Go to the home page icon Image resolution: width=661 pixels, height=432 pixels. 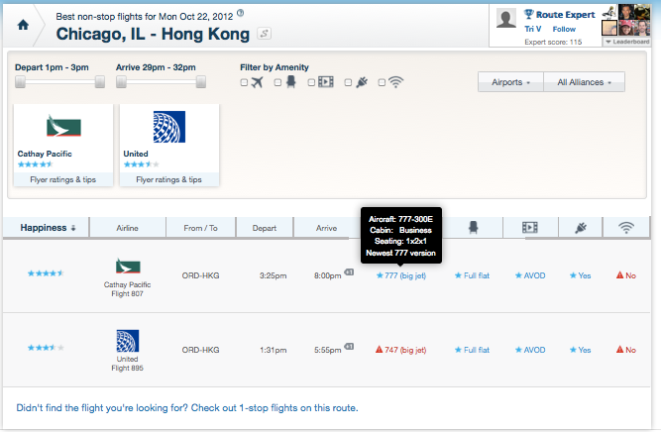point(23,25)
